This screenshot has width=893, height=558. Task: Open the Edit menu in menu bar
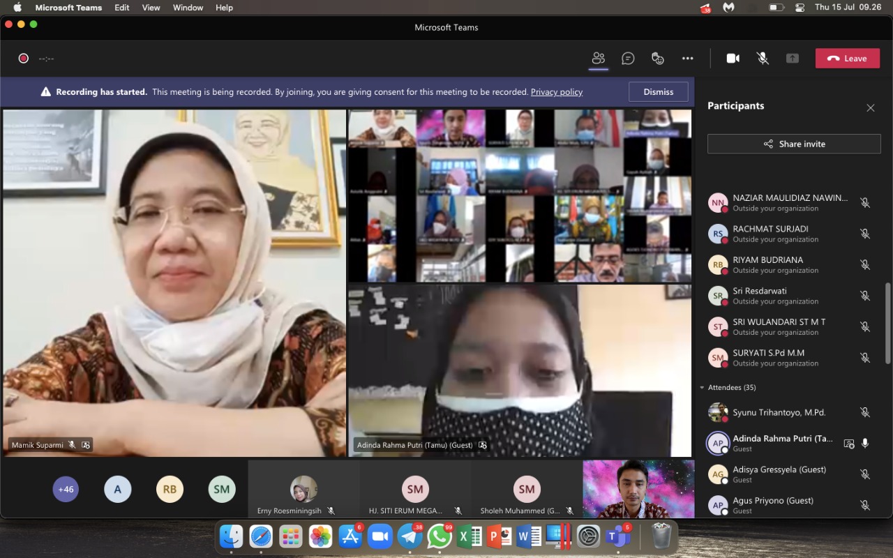coord(122,8)
